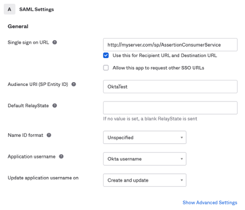
Task: Expand the Application username dropdown
Action: [x=145, y=159]
